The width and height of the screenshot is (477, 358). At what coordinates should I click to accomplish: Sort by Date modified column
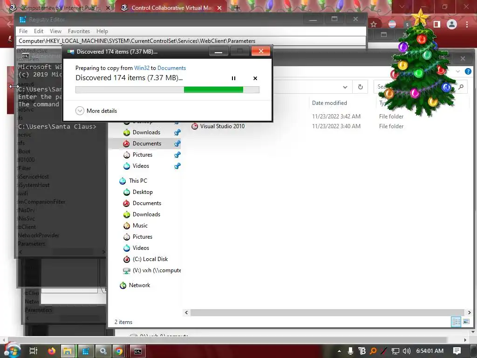[x=329, y=103]
